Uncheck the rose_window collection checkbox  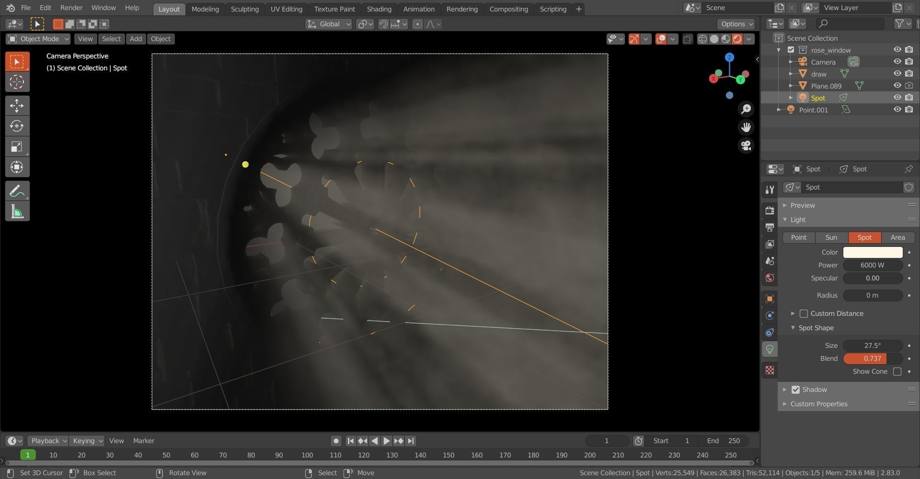(x=791, y=50)
